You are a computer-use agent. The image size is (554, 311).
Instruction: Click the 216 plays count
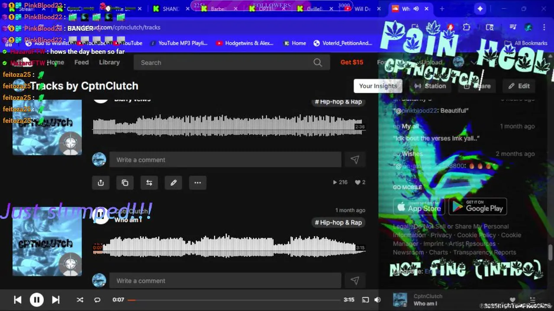coord(340,182)
